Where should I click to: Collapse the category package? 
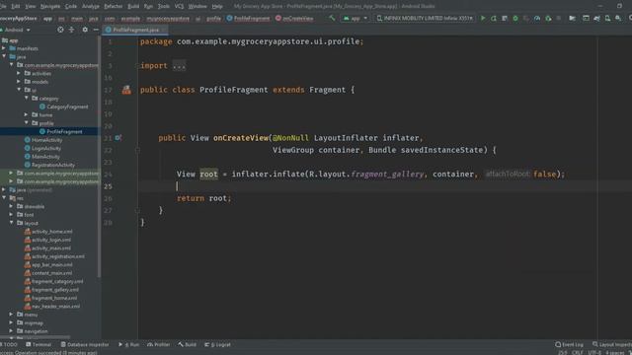(x=27, y=99)
